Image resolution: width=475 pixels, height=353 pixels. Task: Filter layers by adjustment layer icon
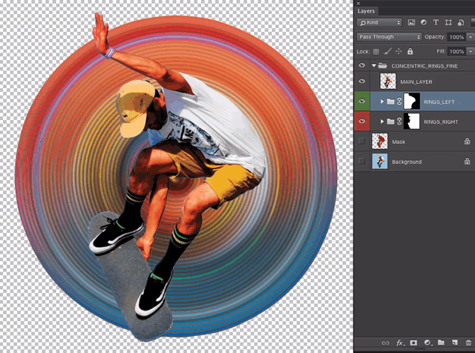tap(424, 22)
